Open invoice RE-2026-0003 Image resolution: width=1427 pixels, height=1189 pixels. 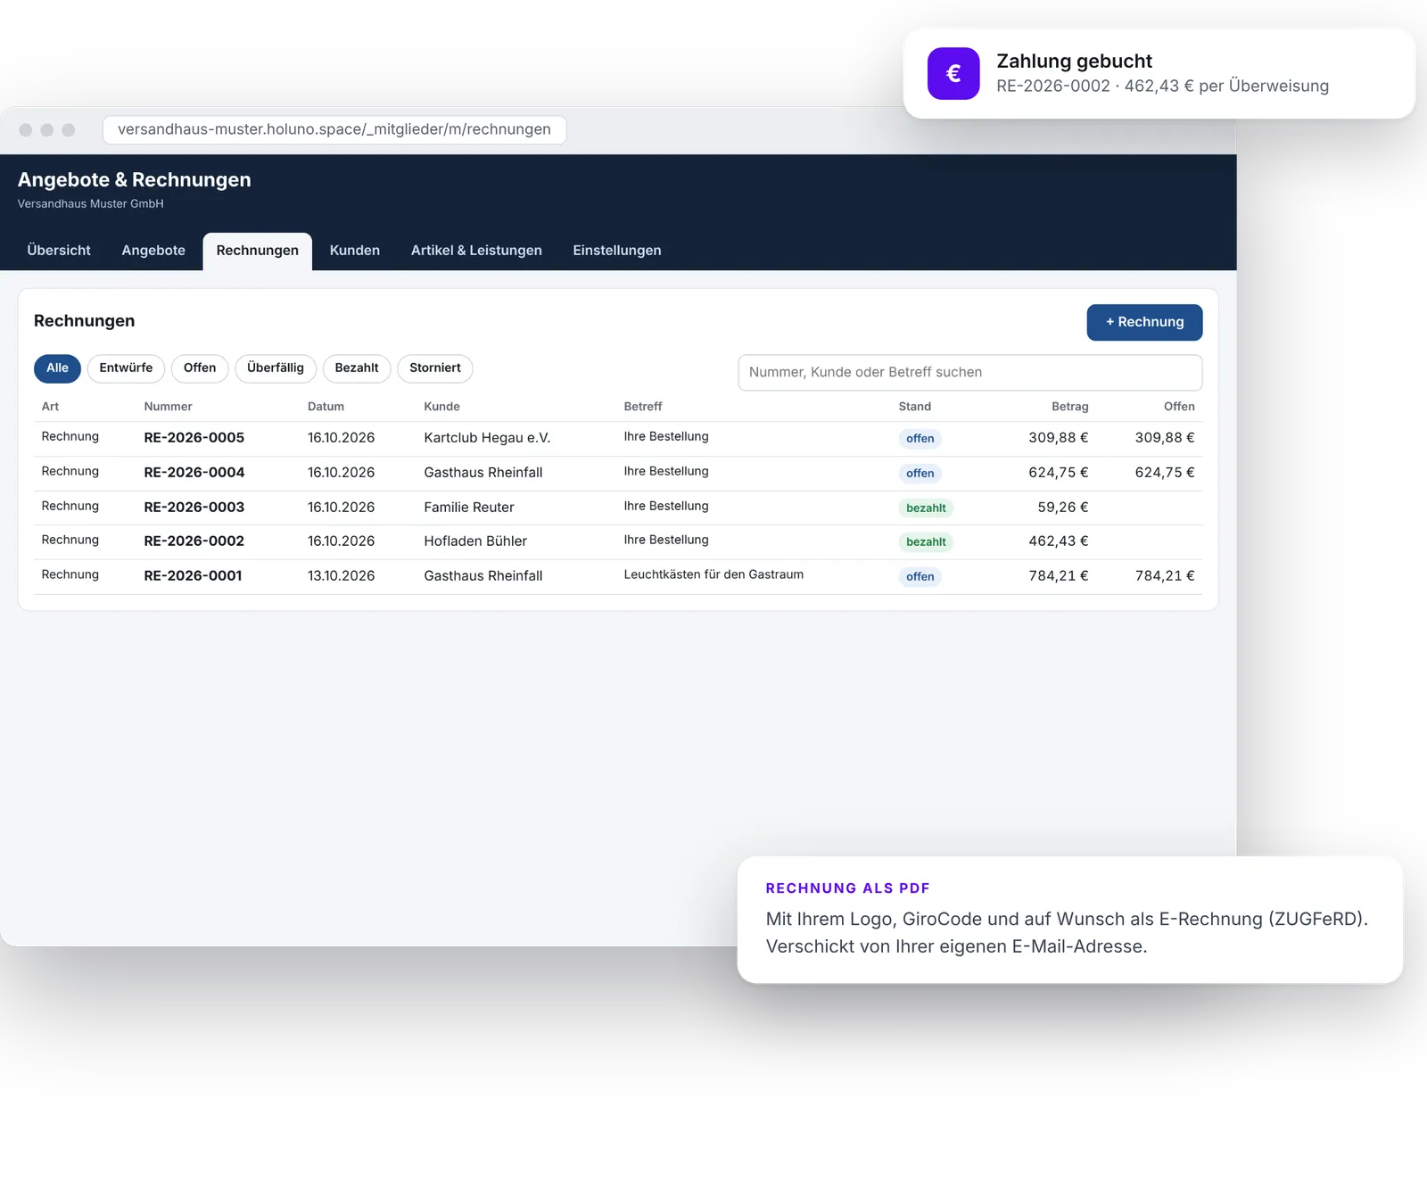[194, 508]
